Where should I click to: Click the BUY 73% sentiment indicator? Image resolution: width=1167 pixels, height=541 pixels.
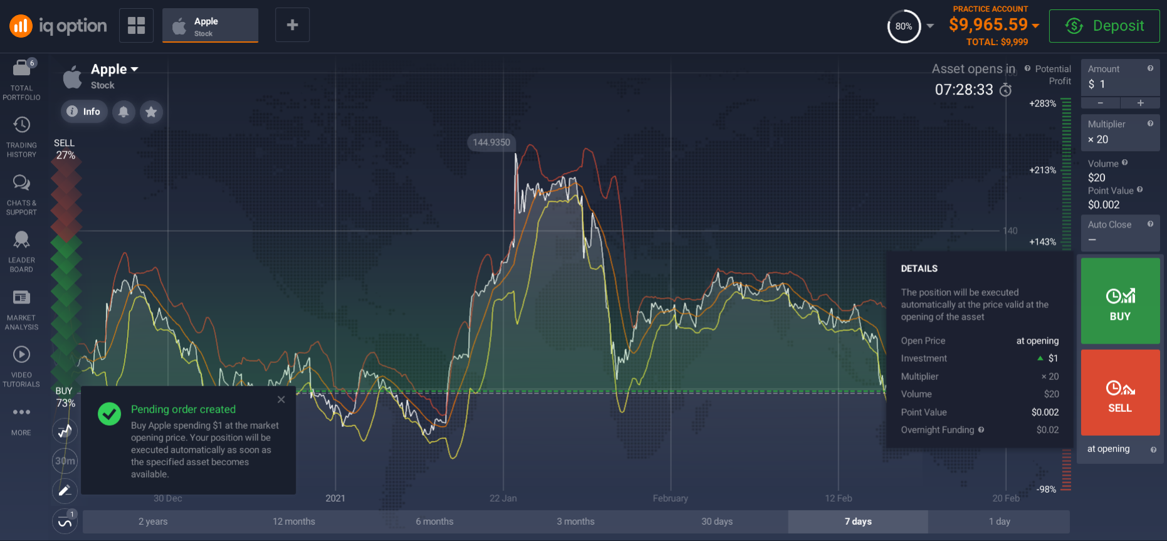pos(65,397)
